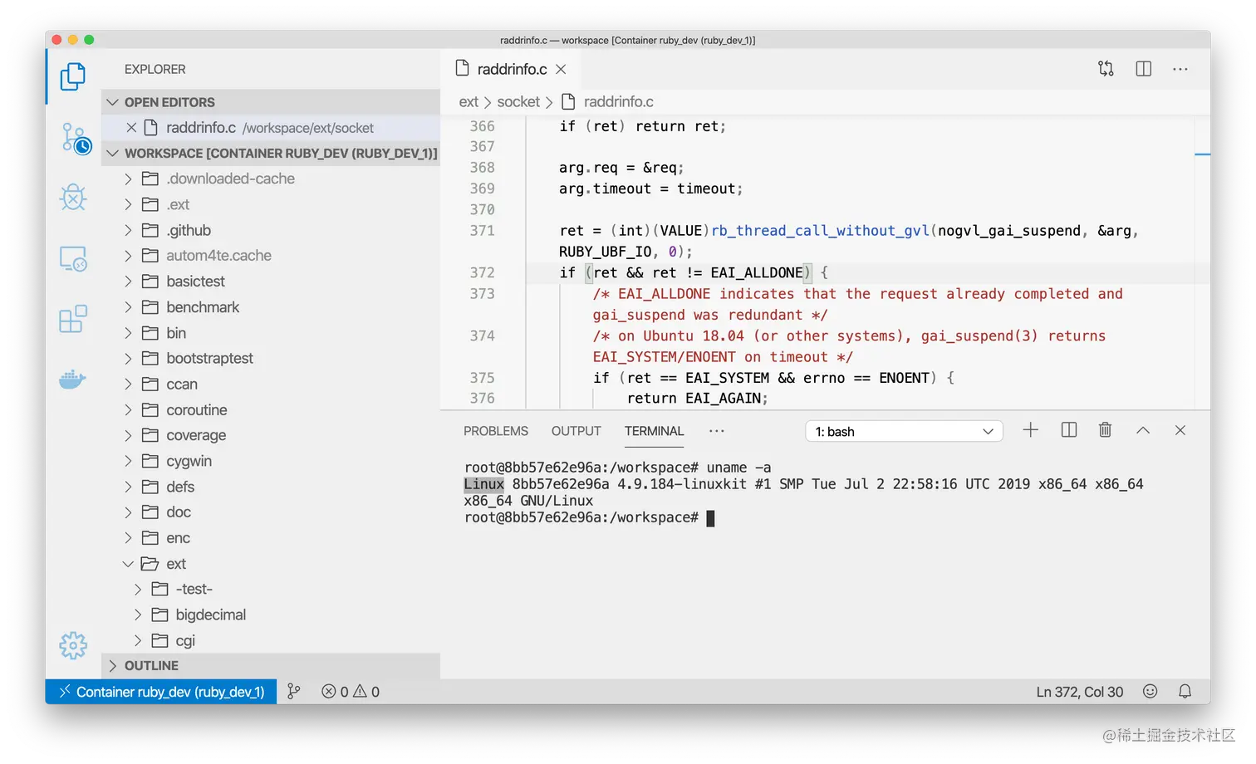
Task: Expand the .github folder
Action: (128, 231)
